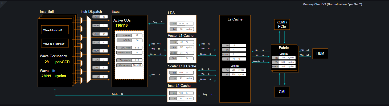Click the L2 Cache heading
This screenshot has height=106, width=389.
235,19
